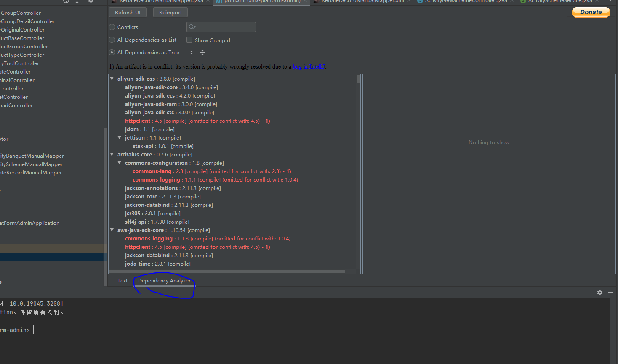
Task: Collapse the aws-java-sdk-core node
Action: coord(112,230)
